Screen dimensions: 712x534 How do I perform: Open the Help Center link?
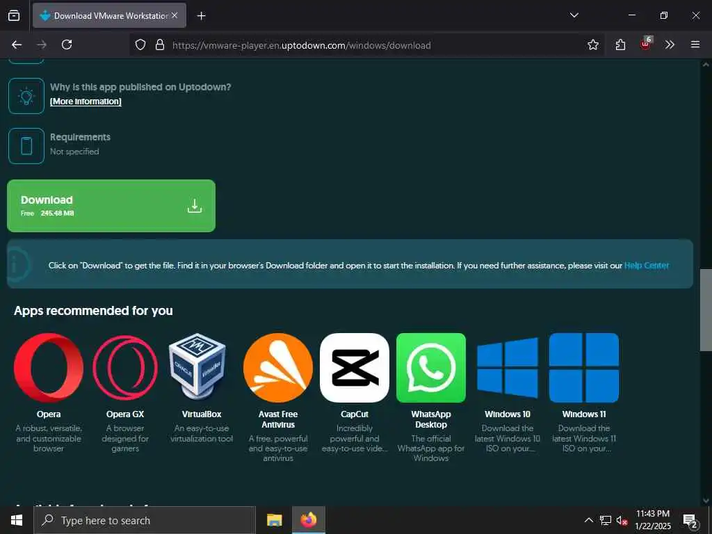tap(647, 265)
